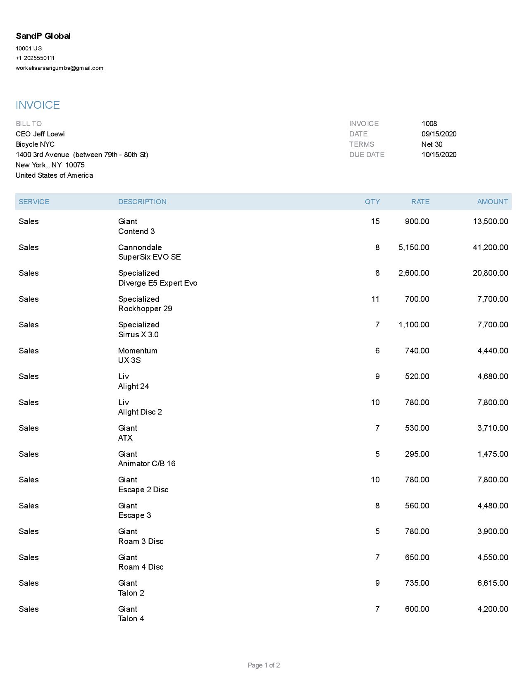This screenshot has width=527, height=682.
Task: Click the 5,150.00 rate value
Action: pos(414,248)
